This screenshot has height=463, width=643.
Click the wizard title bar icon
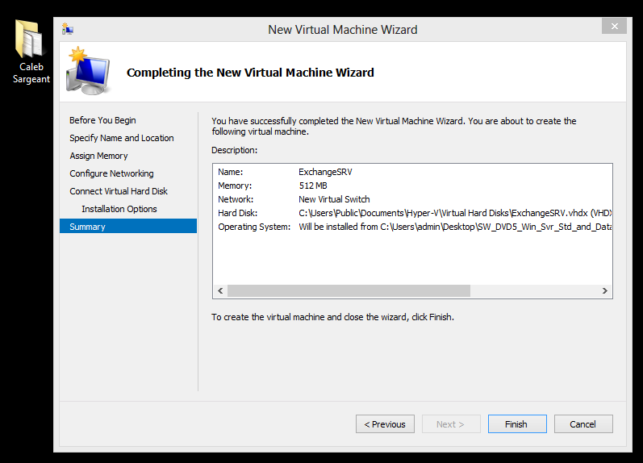point(68,30)
